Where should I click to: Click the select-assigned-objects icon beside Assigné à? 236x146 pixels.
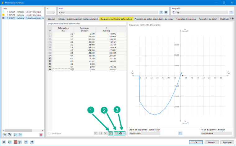click(231, 12)
